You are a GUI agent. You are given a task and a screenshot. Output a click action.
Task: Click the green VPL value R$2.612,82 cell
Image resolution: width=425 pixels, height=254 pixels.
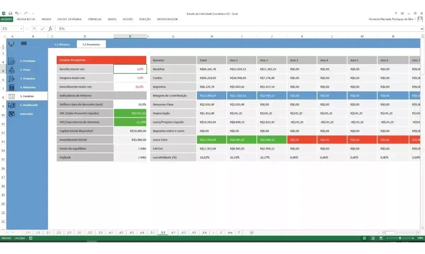(x=130, y=113)
